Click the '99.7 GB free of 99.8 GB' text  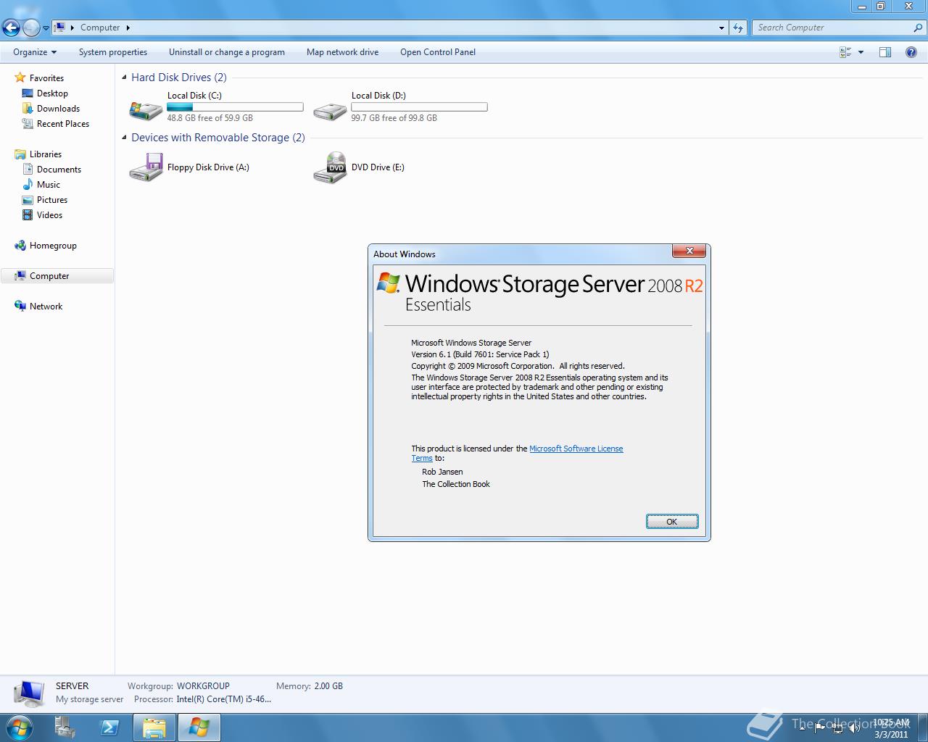[x=394, y=118]
